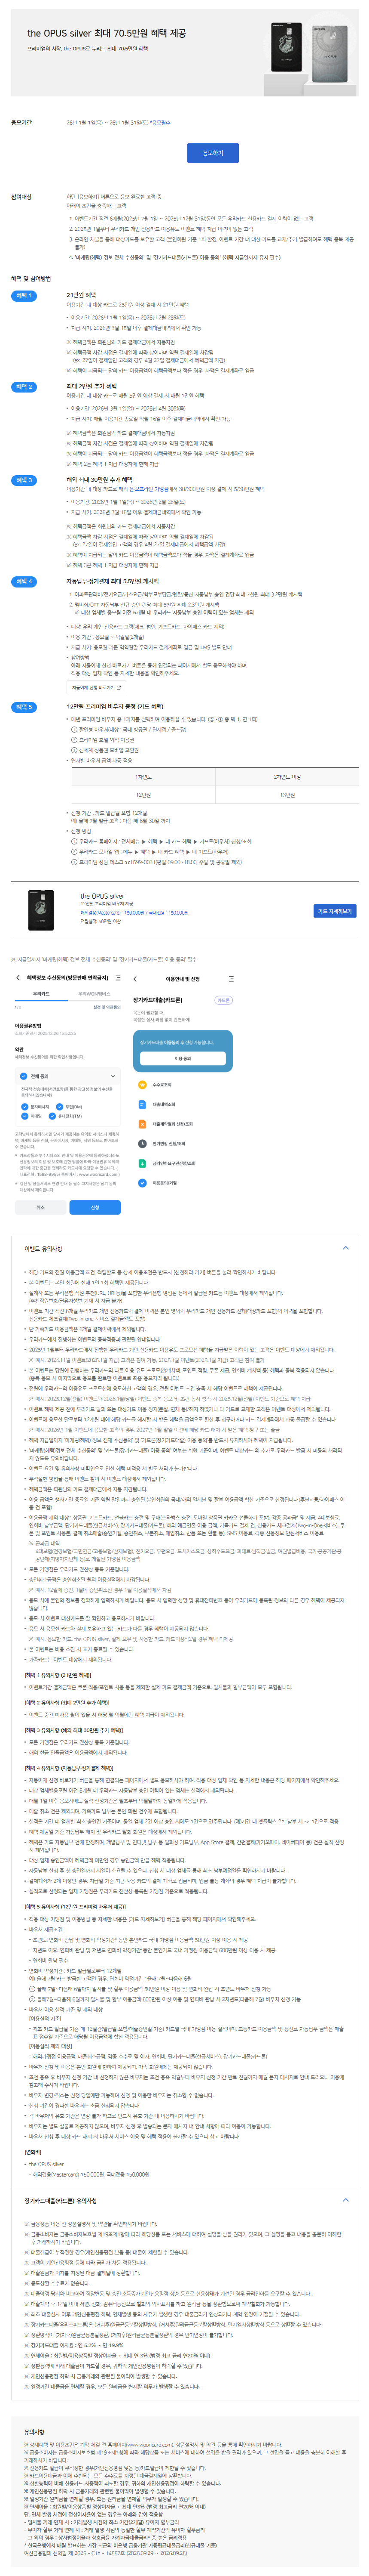Click the OPUS silver card thumbnail image
The width and height of the screenshot is (369, 2576).
[x=41, y=909]
